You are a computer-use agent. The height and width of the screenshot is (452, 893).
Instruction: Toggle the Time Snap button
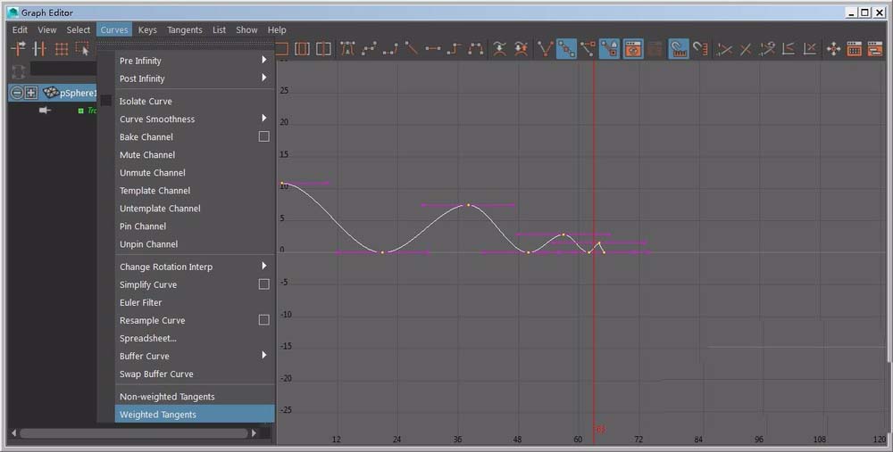(678, 49)
